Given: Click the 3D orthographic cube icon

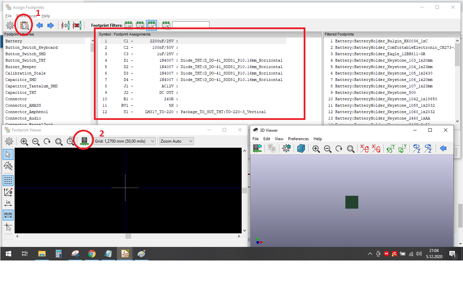Looking at the screenshot, I should coord(301,149).
